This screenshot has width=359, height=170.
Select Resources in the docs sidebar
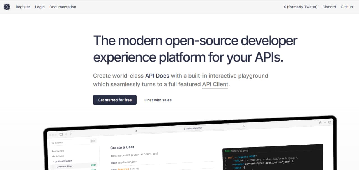coord(57,151)
